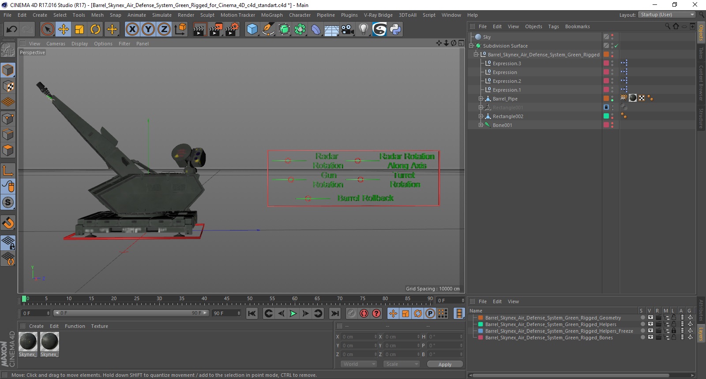Click the Apply button
This screenshot has width=706, height=379.
tap(445, 364)
